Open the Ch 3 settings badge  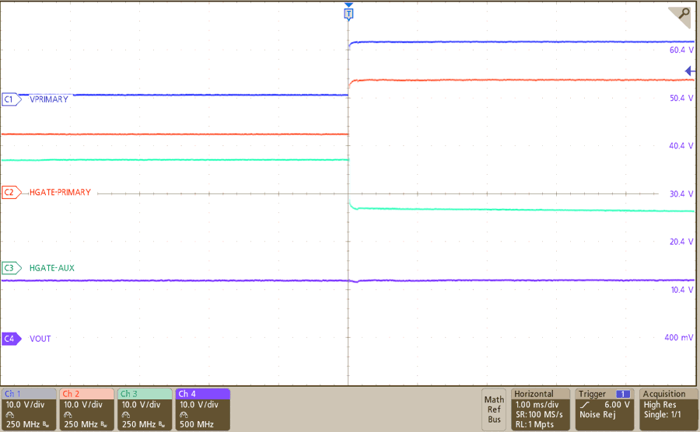[145, 409]
